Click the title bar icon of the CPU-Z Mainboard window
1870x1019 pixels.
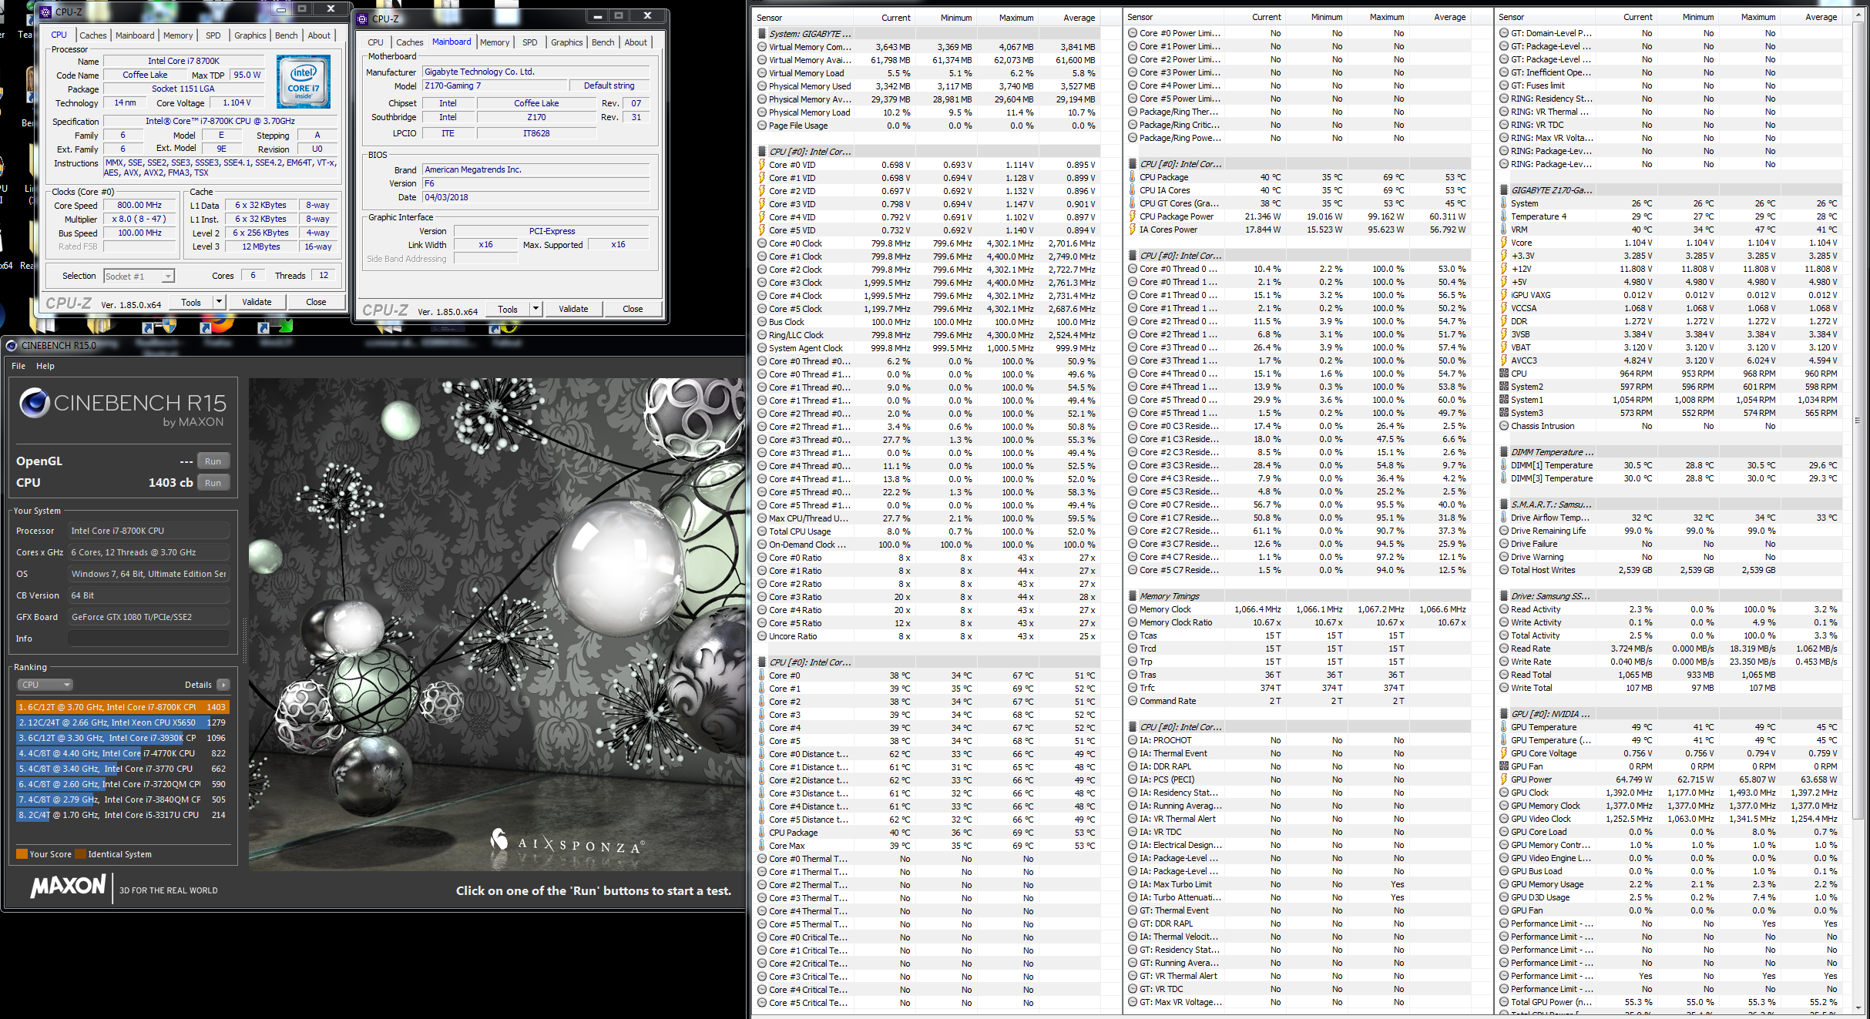362,18
